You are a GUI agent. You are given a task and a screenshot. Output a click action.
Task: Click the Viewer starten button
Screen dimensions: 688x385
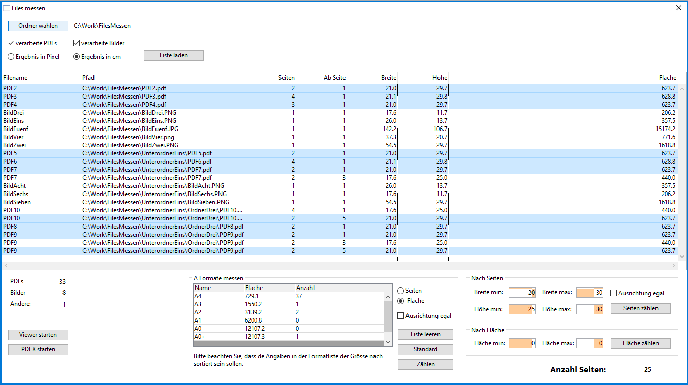coord(38,335)
